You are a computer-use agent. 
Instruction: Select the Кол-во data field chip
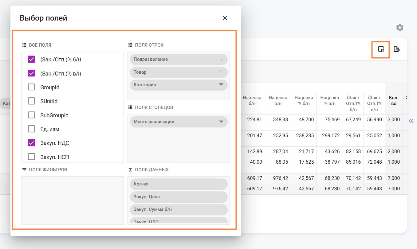pyautogui.click(x=178, y=184)
